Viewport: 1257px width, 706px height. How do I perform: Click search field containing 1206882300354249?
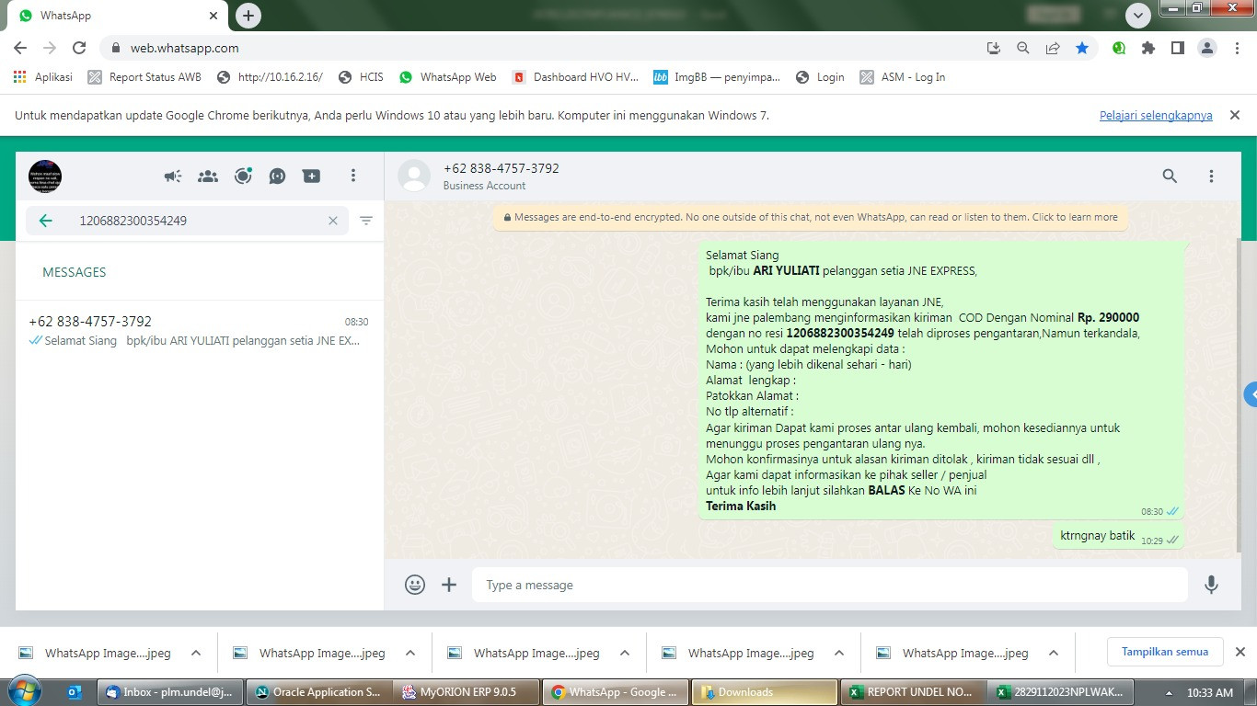point(187,221)
